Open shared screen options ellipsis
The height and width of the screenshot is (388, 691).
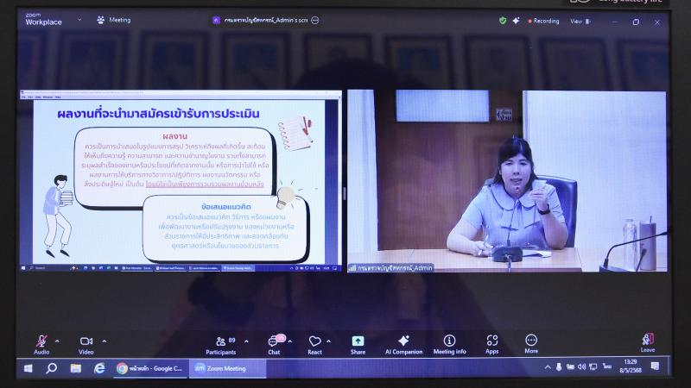point(315,20)
